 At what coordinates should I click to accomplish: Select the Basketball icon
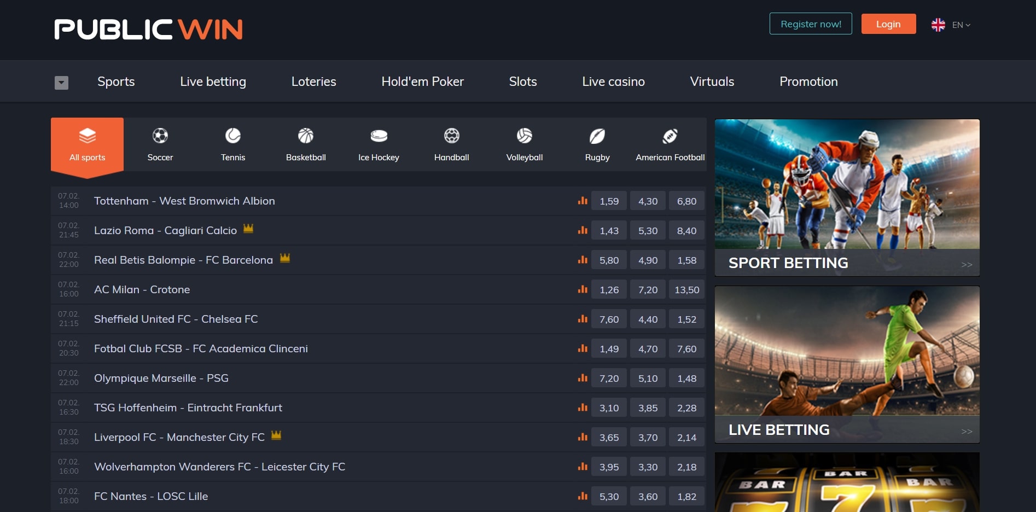[306, 136]
